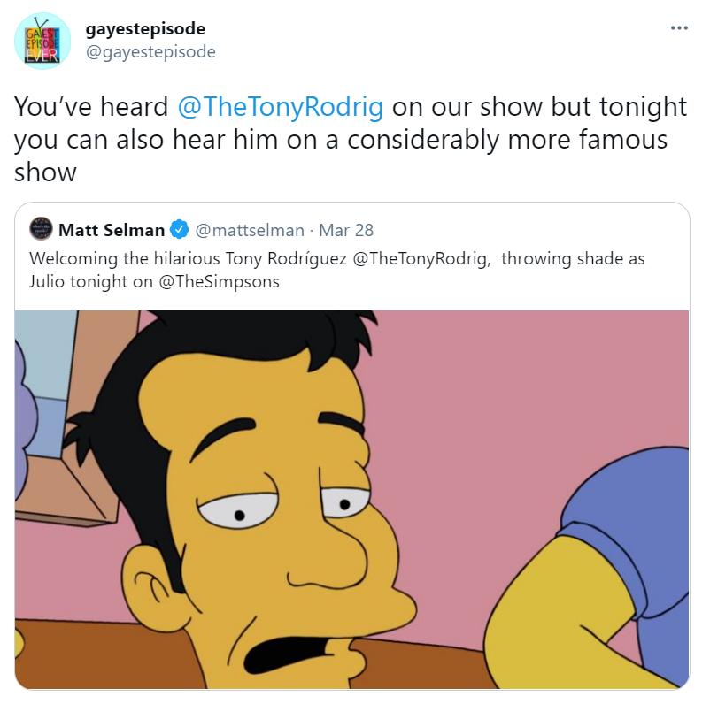Viewport: 710px width, 704px height.
Task: Click @TheTonyRodrig inside the quoted tweet
Action: coord(421,259)
